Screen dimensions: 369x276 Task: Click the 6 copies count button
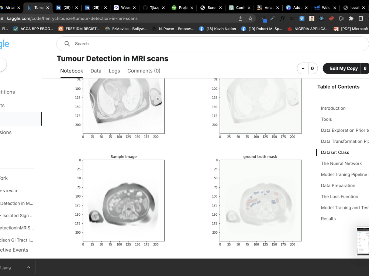click(x=365, y=68)
